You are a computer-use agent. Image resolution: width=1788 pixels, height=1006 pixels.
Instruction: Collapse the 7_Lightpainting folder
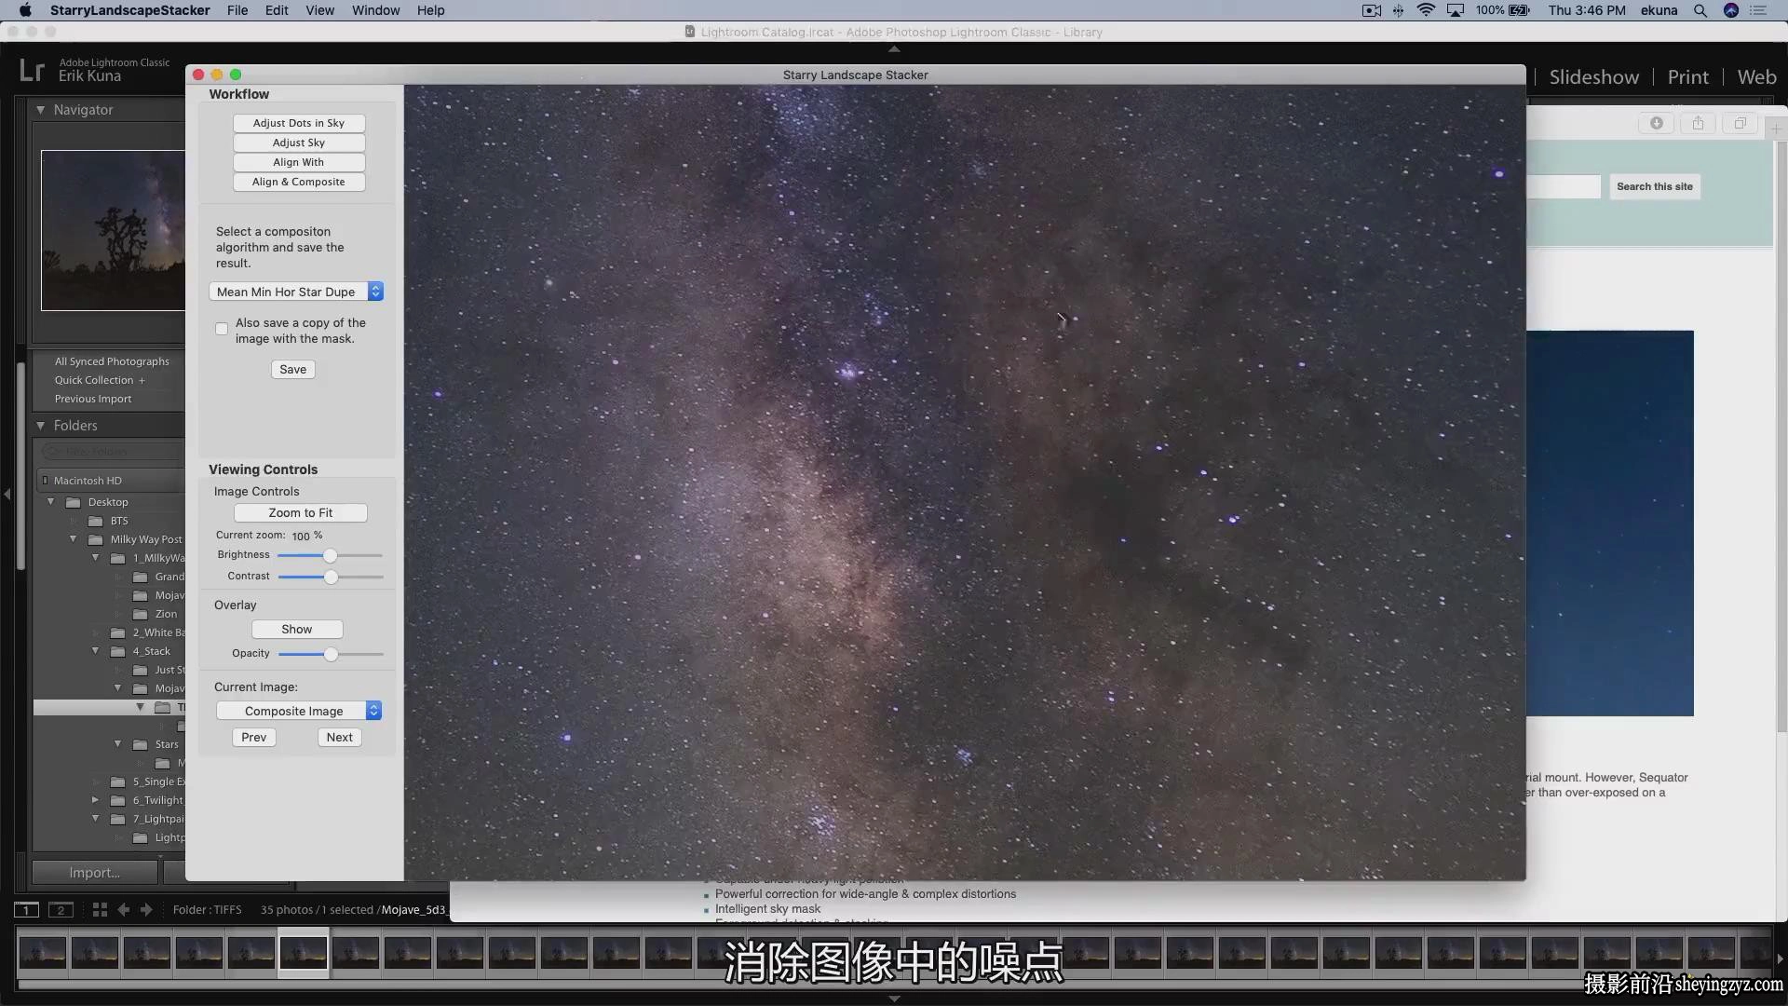tap(96, 819)
